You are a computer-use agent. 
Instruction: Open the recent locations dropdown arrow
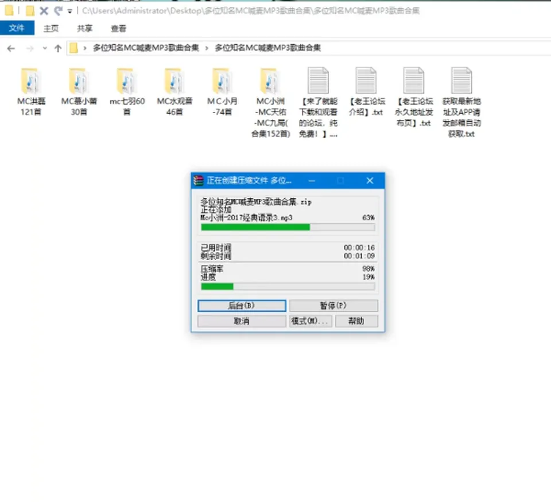[x=45, y=48]
